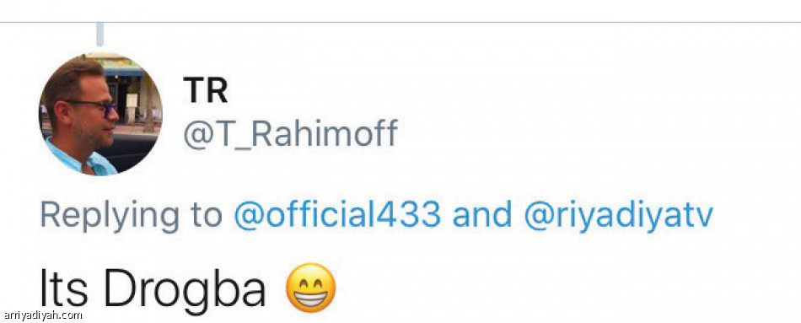
Task: Click the thread connector line above avatar
Action: click(100, 35)
